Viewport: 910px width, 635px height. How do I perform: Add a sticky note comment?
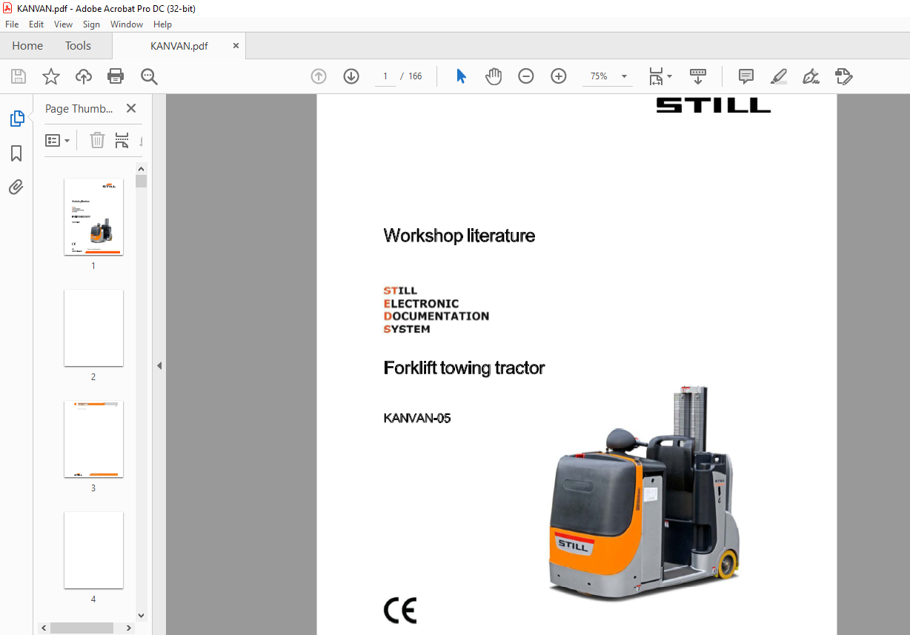[x=746, y=76]
